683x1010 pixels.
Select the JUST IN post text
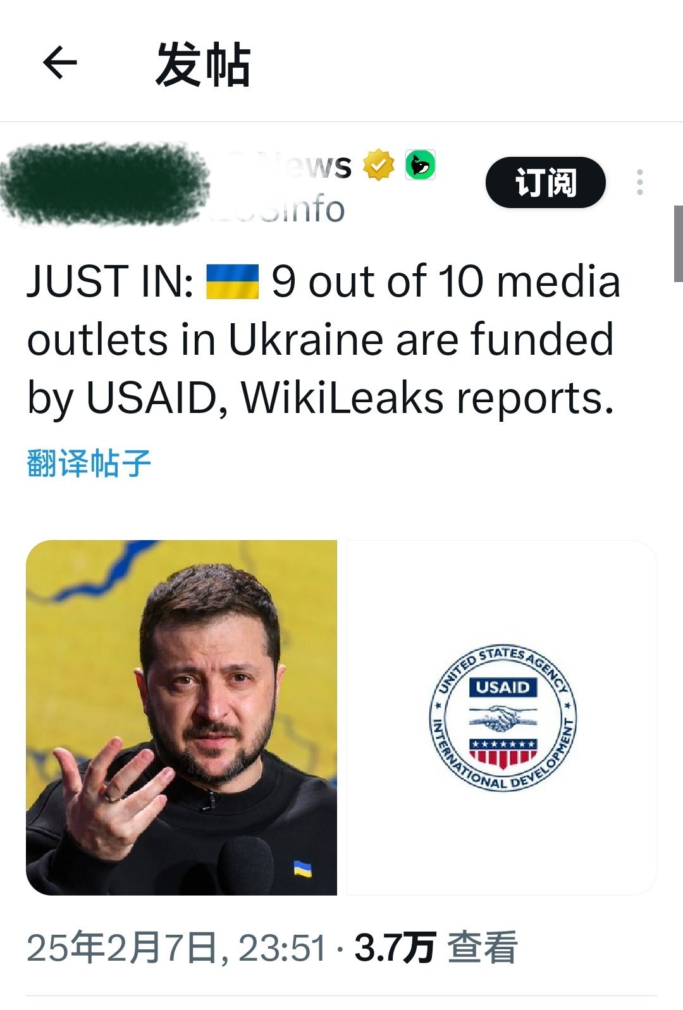click(323, 340)
